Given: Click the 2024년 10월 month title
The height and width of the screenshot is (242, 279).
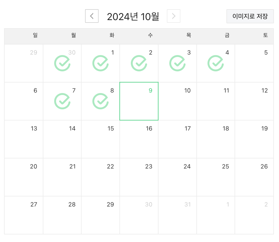Looking at the screenshot, I should click(133, 17).
